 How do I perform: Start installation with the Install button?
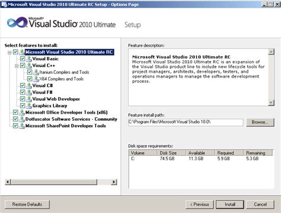[x=230, y=204]
